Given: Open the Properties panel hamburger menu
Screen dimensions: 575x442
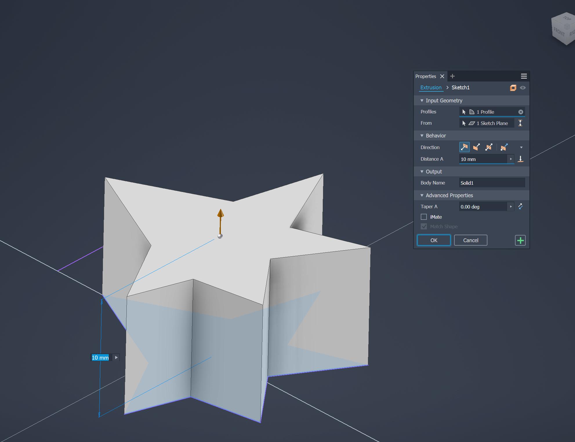Looking at the screenshot, I should (523, 76).
